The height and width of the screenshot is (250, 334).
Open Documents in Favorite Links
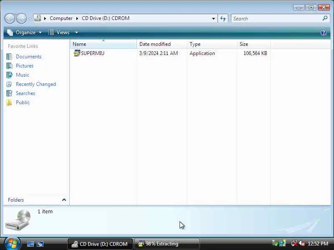[28, 57]
